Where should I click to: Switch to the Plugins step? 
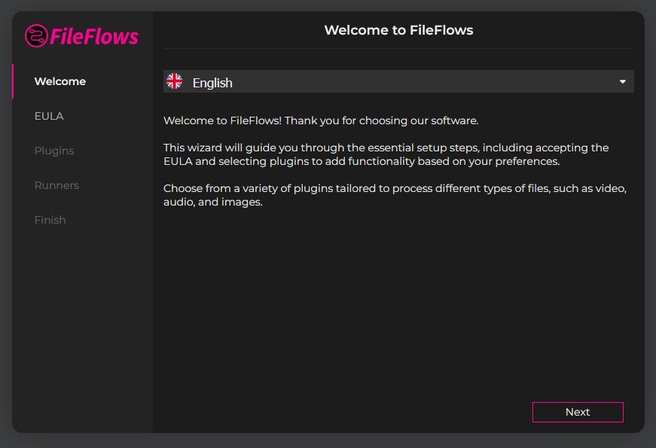54,151
